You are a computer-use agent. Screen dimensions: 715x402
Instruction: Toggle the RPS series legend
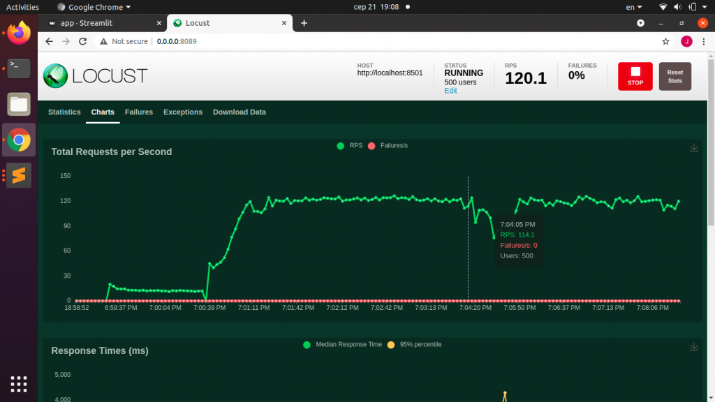[349, 146]
